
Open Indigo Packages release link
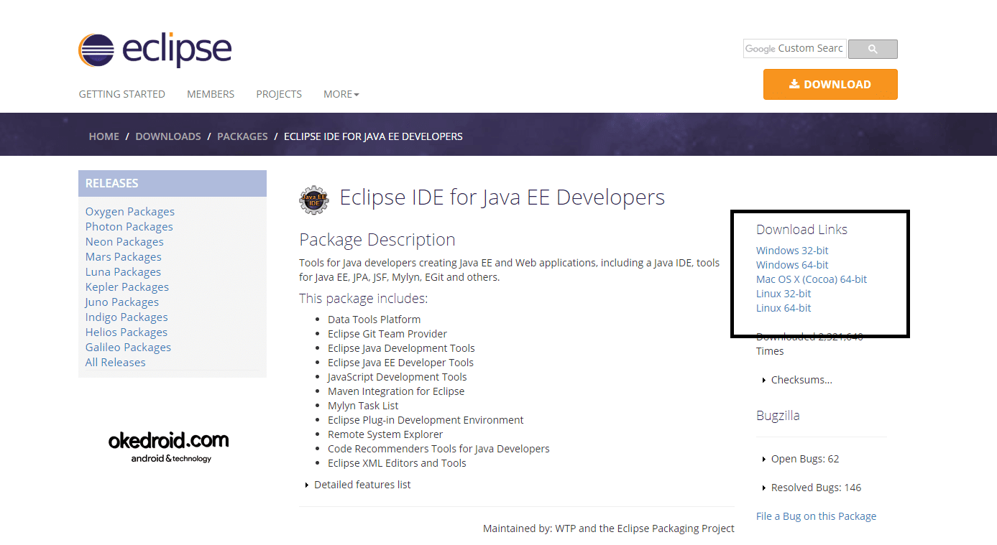[x=127, y=317]
